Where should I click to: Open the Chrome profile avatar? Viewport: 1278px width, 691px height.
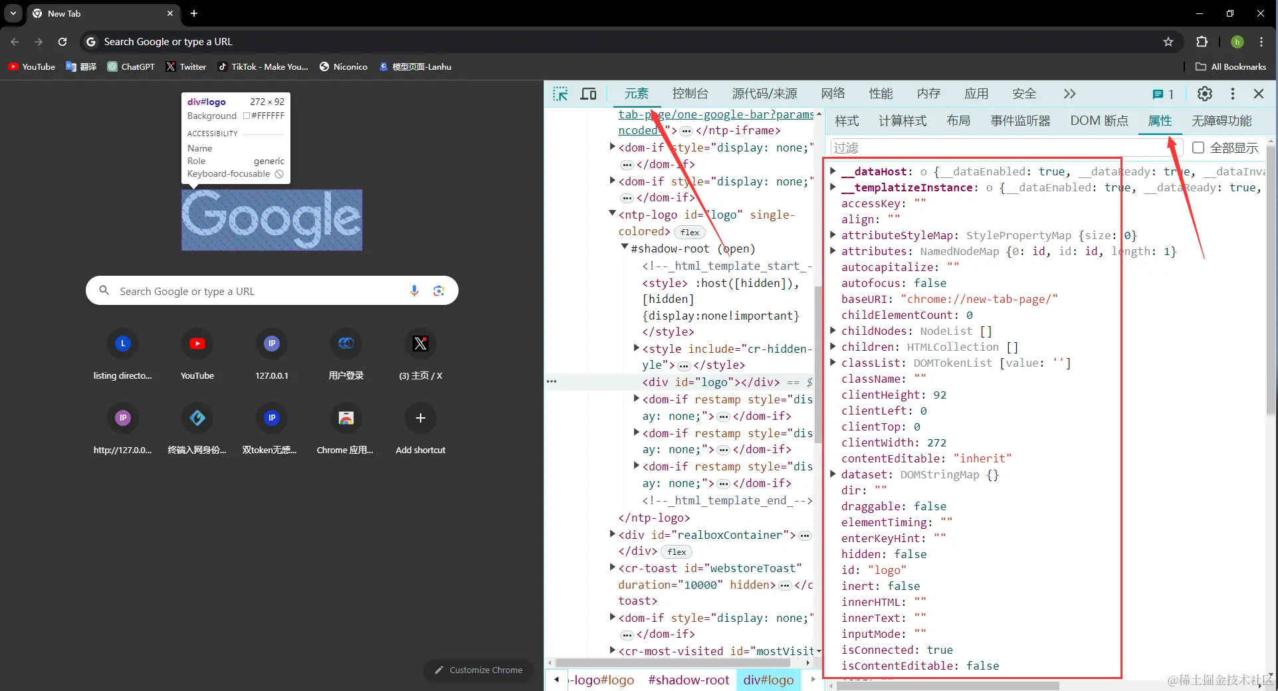tap(1237, 42)
